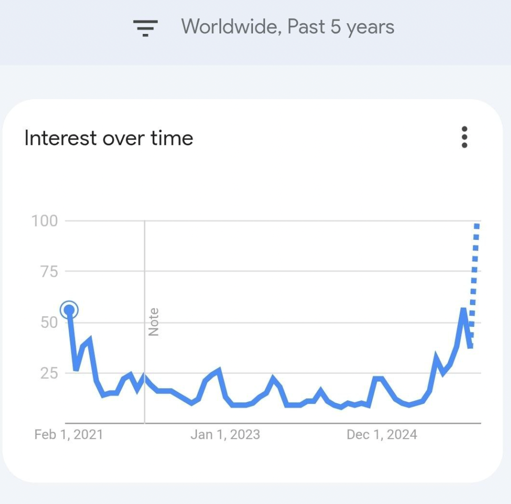This screenshot has height=504, width=511.
Task: Click the dotted forecast line peak
Action: click(x=476, y=226)
